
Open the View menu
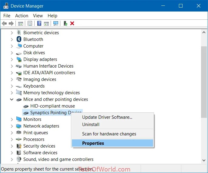[38, 16]
